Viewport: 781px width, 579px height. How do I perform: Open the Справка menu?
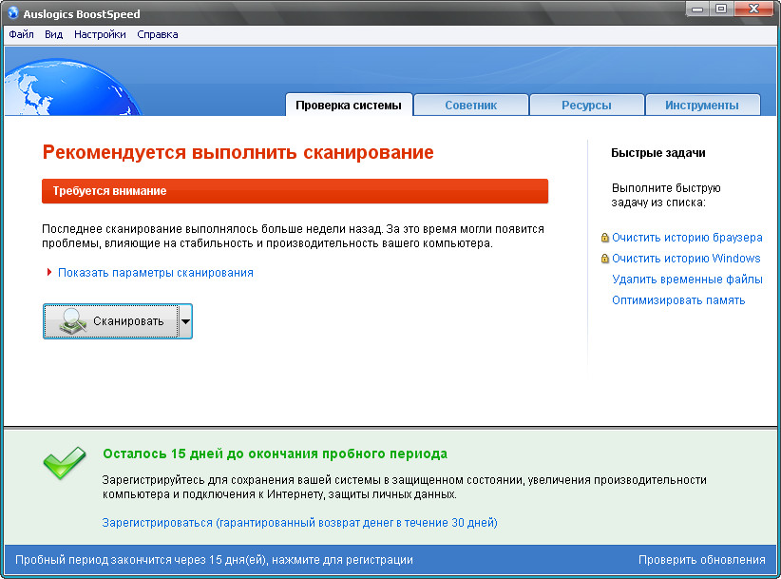coord(158,34)
